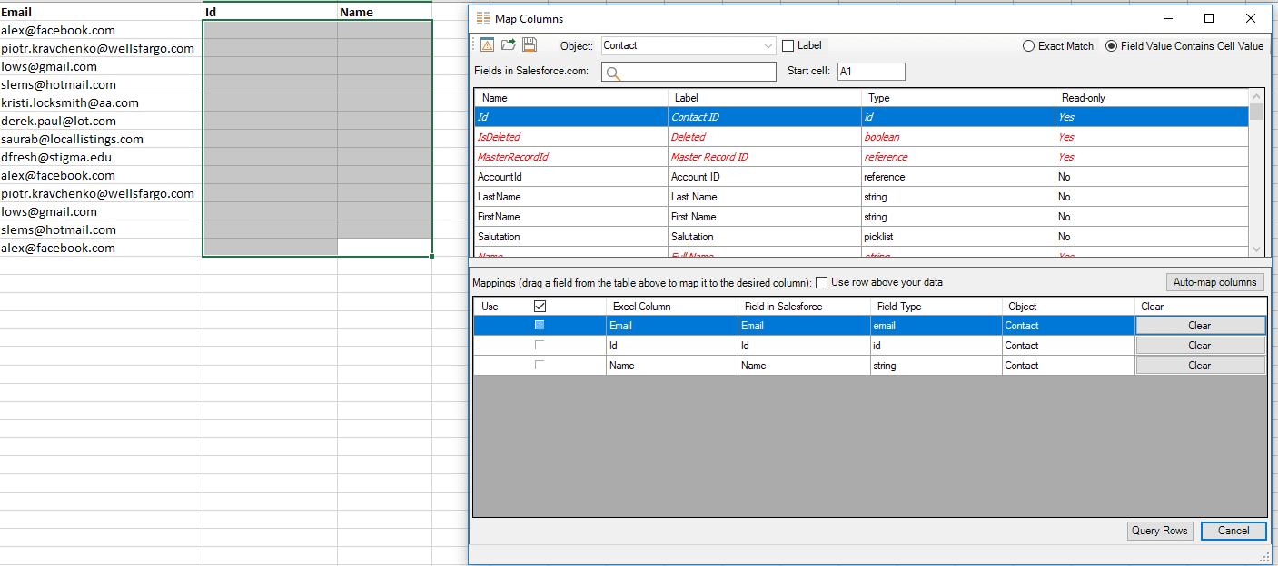This screenshot has height=566, width=1278.
Task: Toggle the Use header checkbox in mappings
Action: tap(540, 307)
